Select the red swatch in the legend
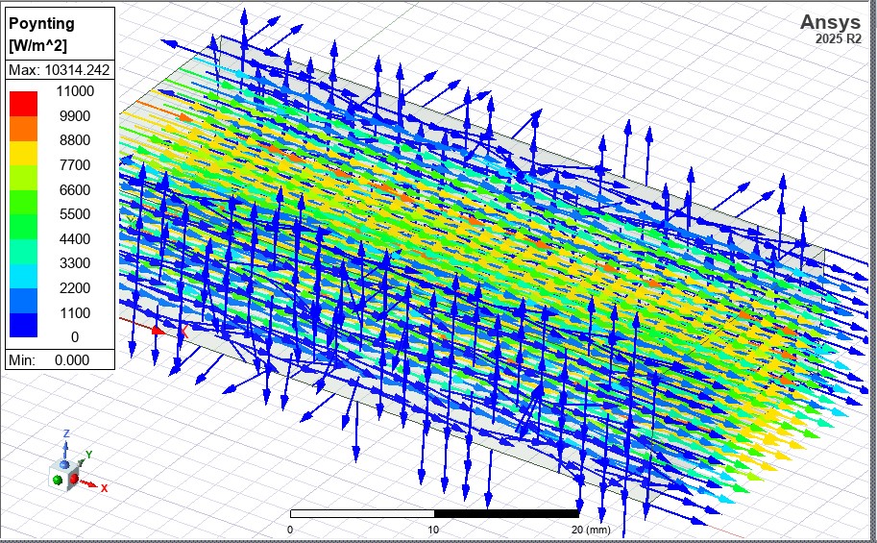877x543 pixels. tap(23, 103)
